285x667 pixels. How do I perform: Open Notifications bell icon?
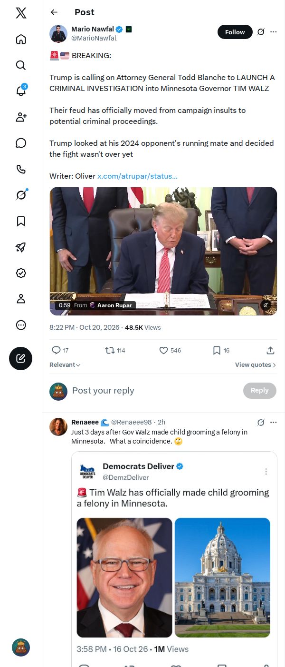point(21,91)
